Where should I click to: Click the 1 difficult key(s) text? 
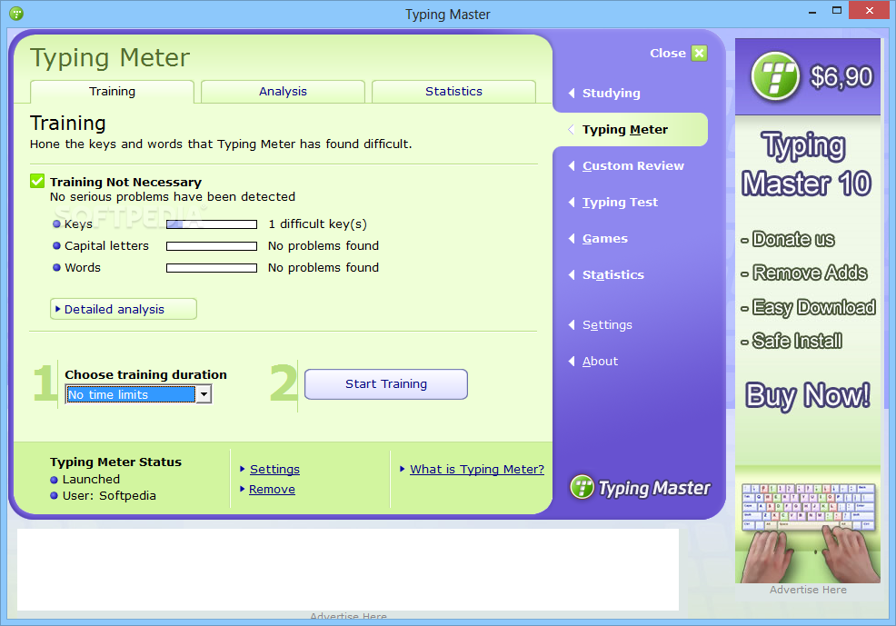317,224
